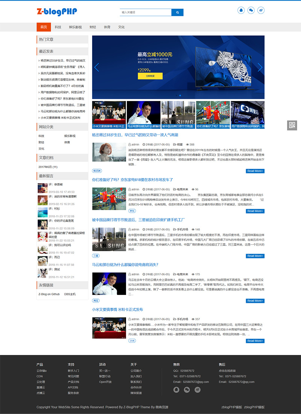301x414 pixels.
Task: Click the avatar beside comment 测试
Action: (x=43, y=273)
